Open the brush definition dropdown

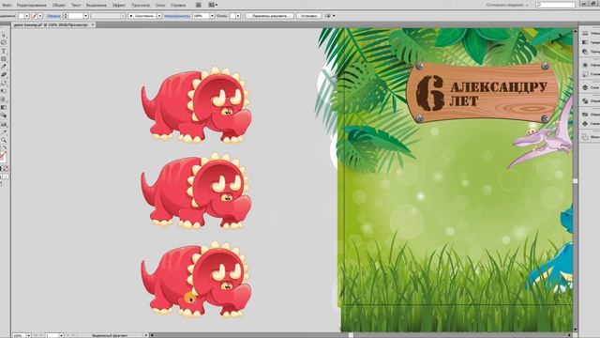(159, 16)
